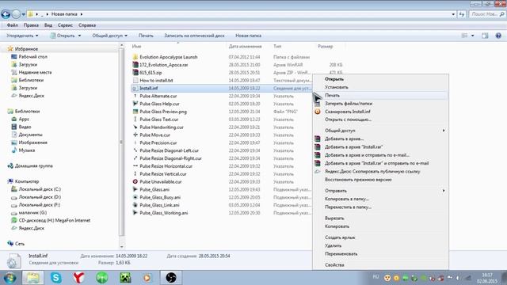Viewport: 507px width, 285px height.
Task: Click the Pulse Unavailable.cur icon
Action: coord(135,181)
